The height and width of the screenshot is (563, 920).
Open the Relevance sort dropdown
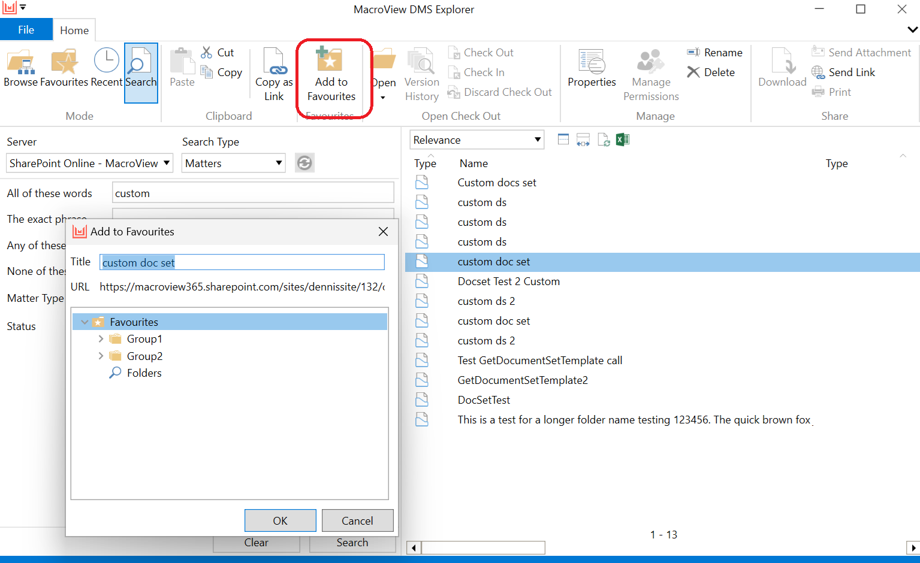click(x=477, y=140)
